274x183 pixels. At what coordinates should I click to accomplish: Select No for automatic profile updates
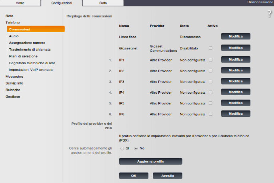tap(136, 148)
